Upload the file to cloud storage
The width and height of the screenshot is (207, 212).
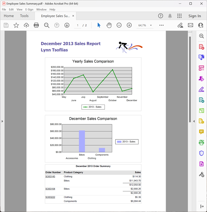26,25
